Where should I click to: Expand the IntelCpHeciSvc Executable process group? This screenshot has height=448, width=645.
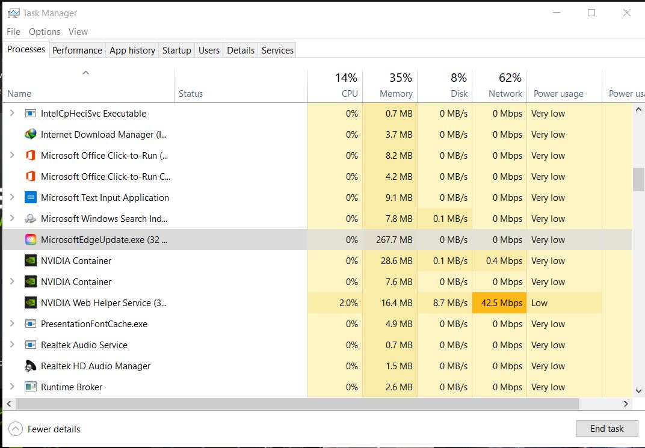point(12,114)
